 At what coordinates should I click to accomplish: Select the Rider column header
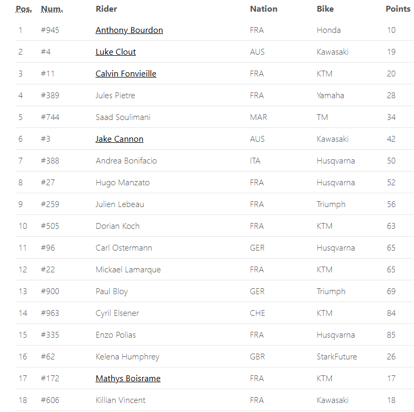106,9
